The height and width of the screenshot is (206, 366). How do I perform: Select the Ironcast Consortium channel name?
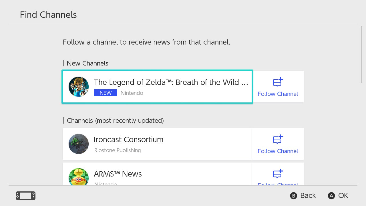(x=128, y=140)
